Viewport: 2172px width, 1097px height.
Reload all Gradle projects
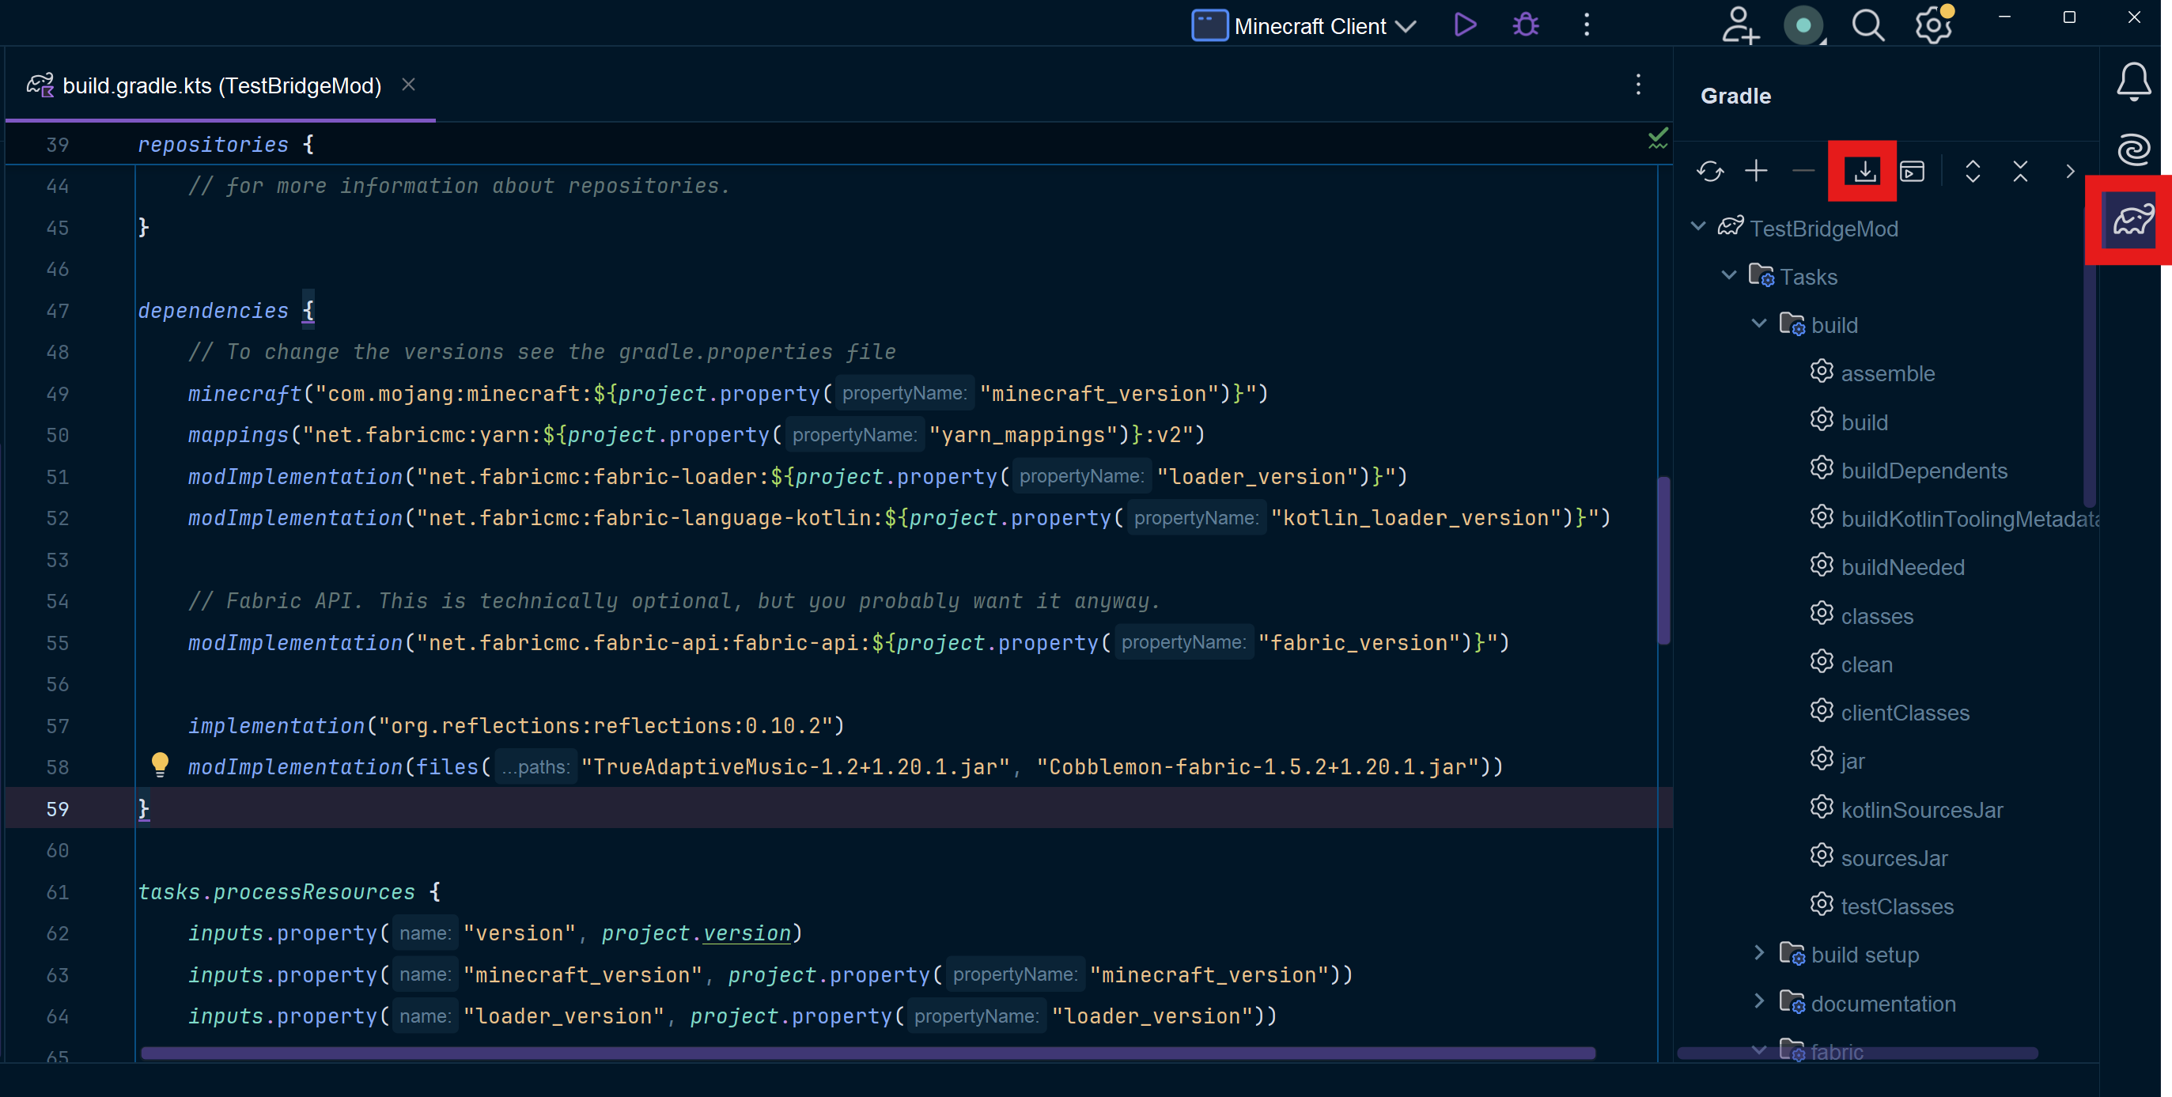[x=1709, y=172]
